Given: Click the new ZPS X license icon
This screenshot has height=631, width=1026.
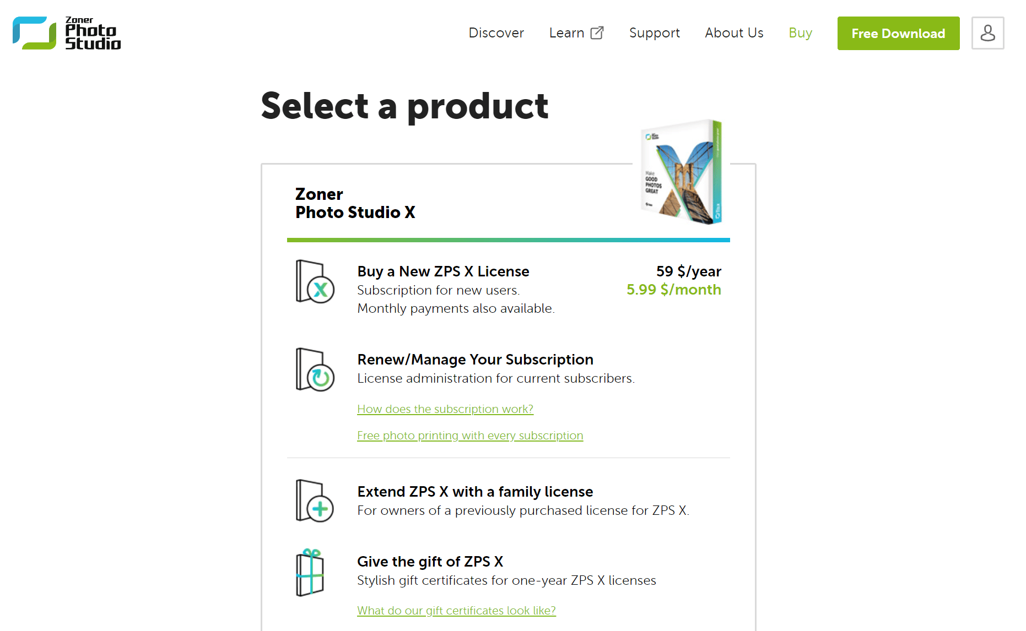Looking at the screenshot, I should (315, 282).
